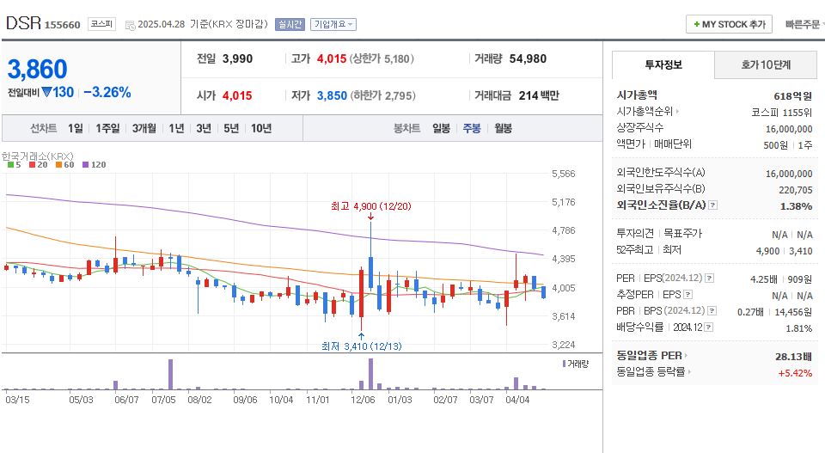Viewport: 825px width, 453px height.
Task: Click the 거래량 value 54,980
Action: [x=528, y=59]
